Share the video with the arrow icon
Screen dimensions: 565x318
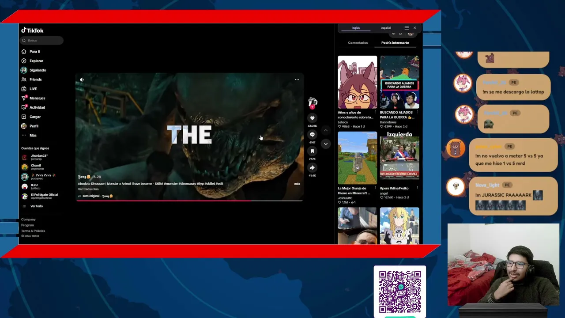312,167
